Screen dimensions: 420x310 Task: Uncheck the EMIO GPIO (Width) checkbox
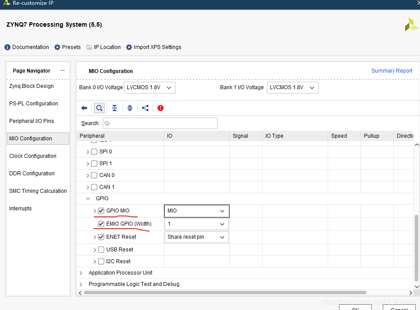(x=101, y=224)
